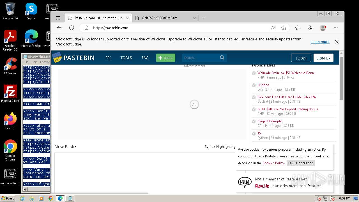The width and height of the screenshot is (359, 202).
Task: Click search magnifier icon on Pastebin
Action: pyautogui.click(x=222, y=58)
